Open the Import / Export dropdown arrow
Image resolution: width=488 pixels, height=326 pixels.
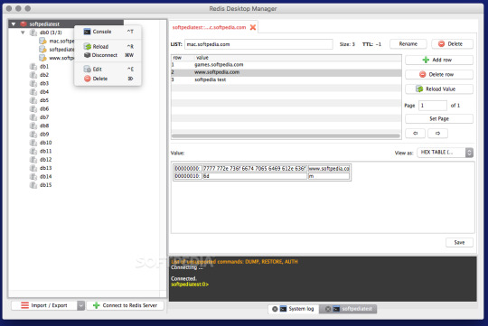click(x=81, y=305)
